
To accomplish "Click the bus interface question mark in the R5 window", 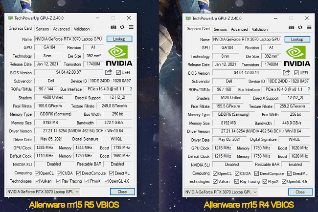I will click(x=131, y=89).
